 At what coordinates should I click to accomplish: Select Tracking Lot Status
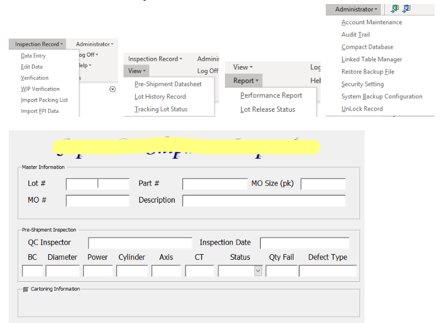click(161, 109)
